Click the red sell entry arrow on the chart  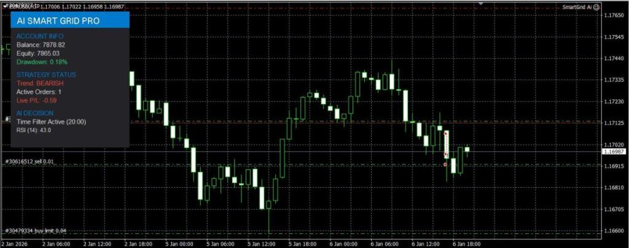pyautogui.click(x=446, y=133)
